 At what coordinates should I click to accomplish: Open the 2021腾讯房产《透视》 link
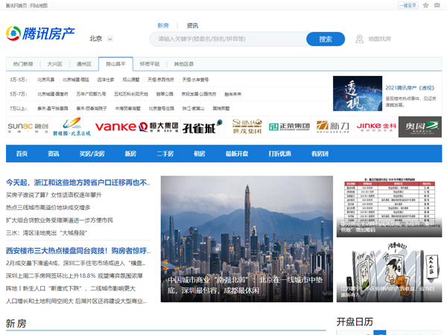click(x=410, y=88)
